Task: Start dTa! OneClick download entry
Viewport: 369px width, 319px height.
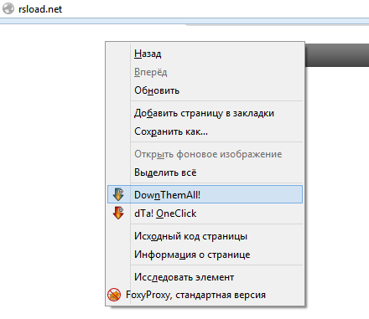Action: tap(205, 214)
